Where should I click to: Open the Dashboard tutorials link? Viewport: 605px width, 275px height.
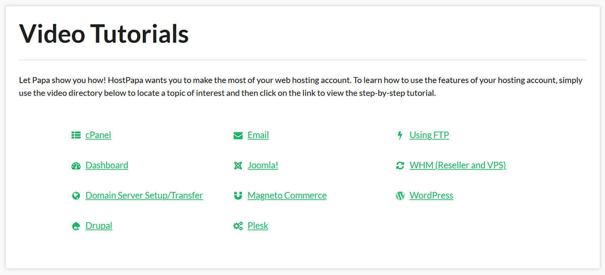[x=107, y=165]
